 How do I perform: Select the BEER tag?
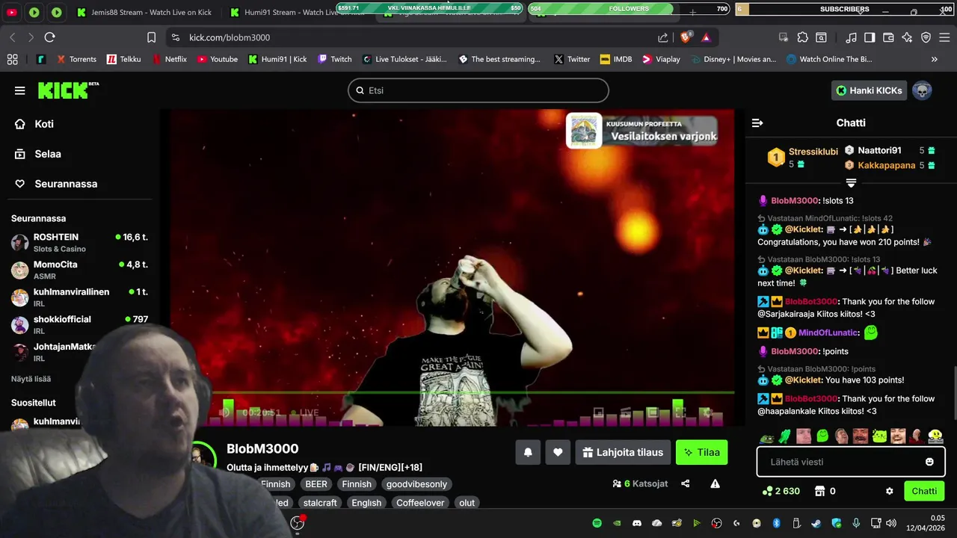(316, 484)
